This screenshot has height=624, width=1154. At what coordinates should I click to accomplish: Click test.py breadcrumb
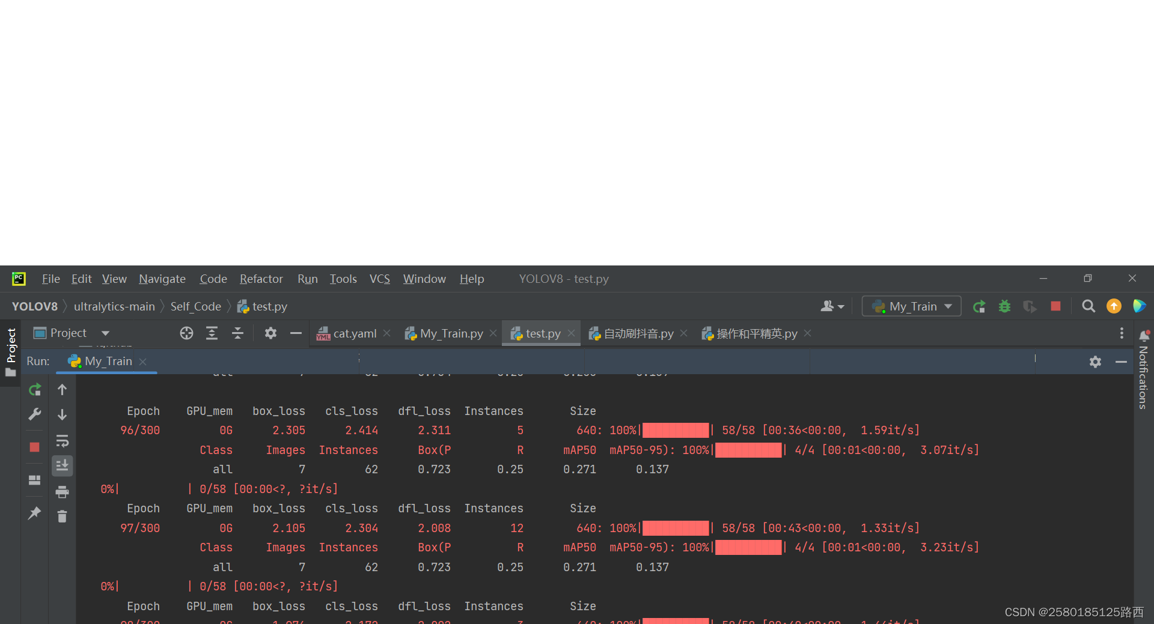point(263,306)
